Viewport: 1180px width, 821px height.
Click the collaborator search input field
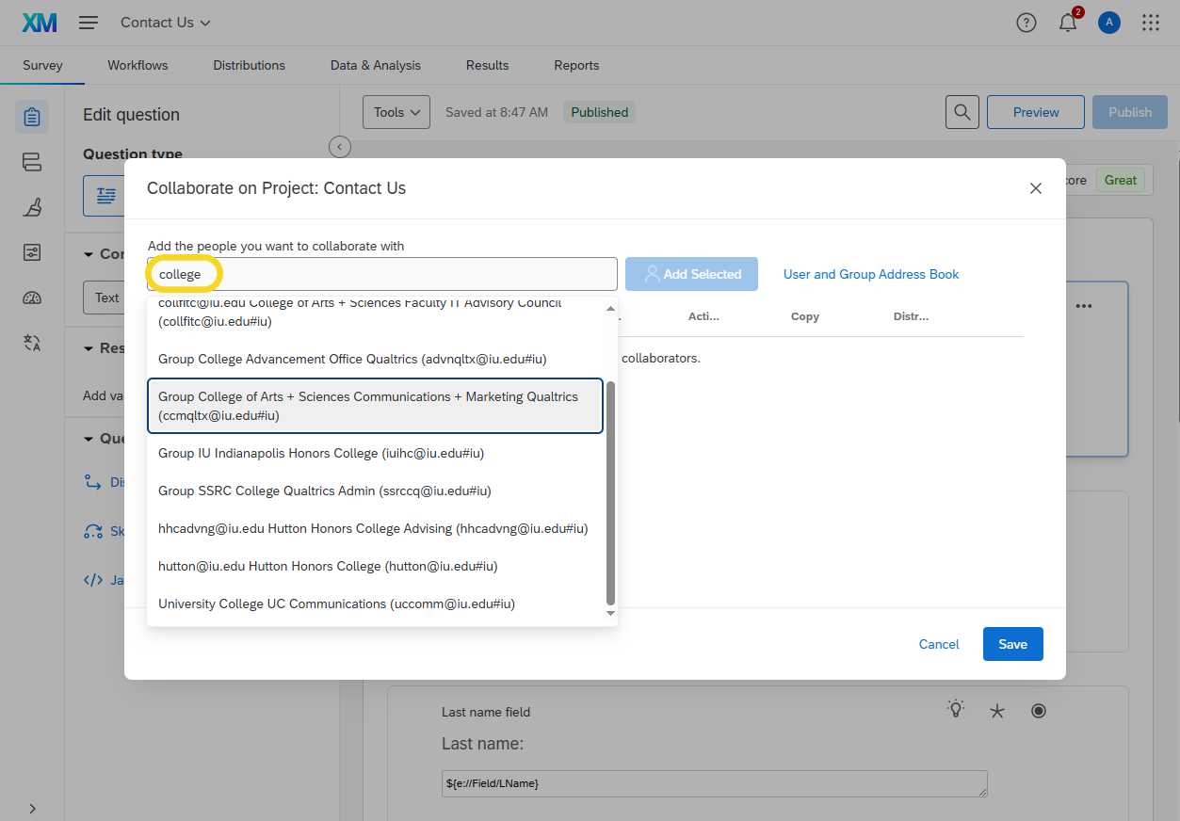click(x=405, y=274)
